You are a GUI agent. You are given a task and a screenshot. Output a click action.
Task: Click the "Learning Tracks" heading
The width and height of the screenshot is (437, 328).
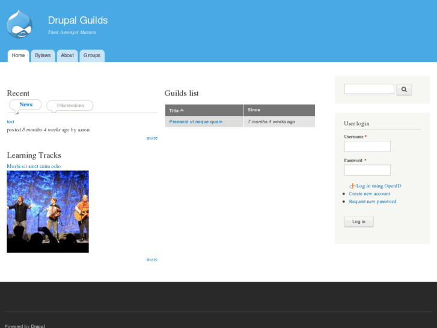[x=34, y=155]
